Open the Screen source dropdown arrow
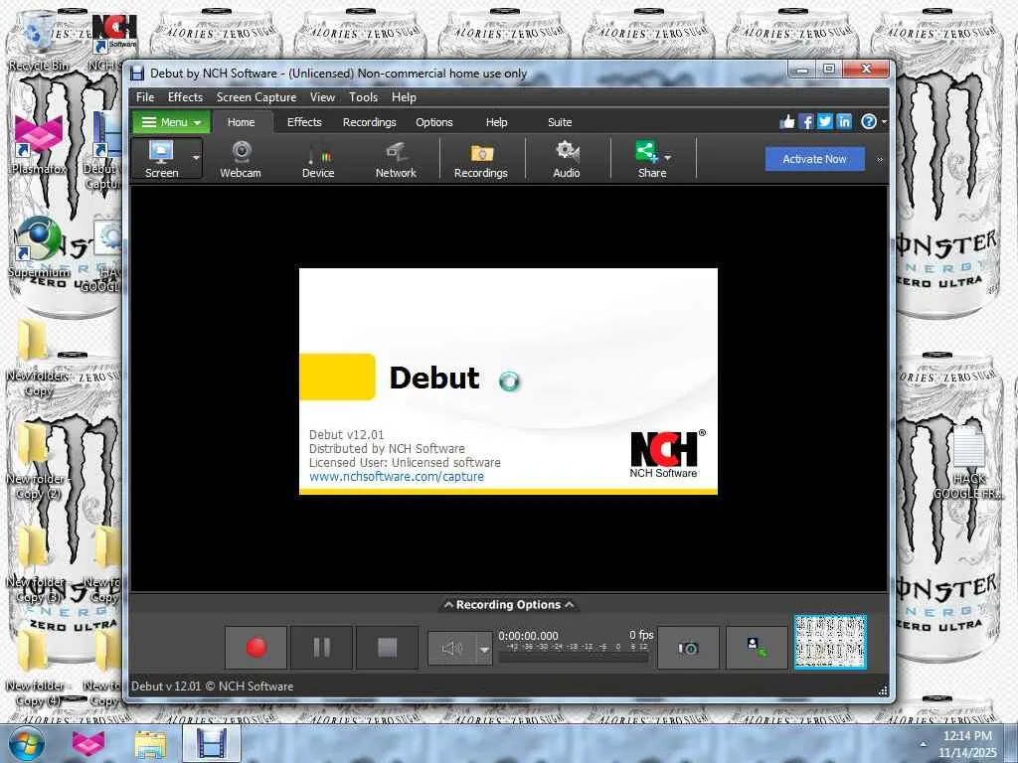The width and height of the screenshot is (1018, 763). [x=196, y=158]
